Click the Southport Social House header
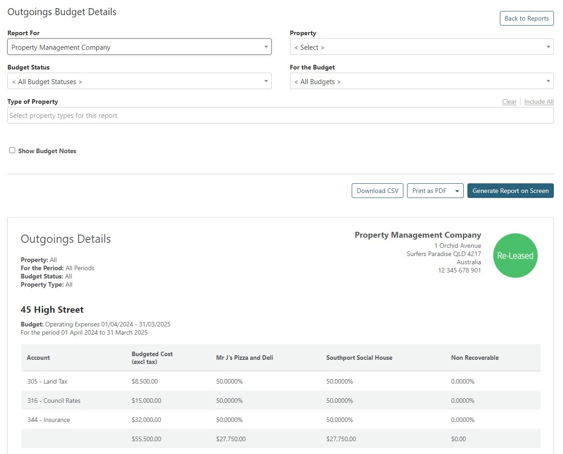This screenshot has width=563, height=454. [x=359, y=358]
